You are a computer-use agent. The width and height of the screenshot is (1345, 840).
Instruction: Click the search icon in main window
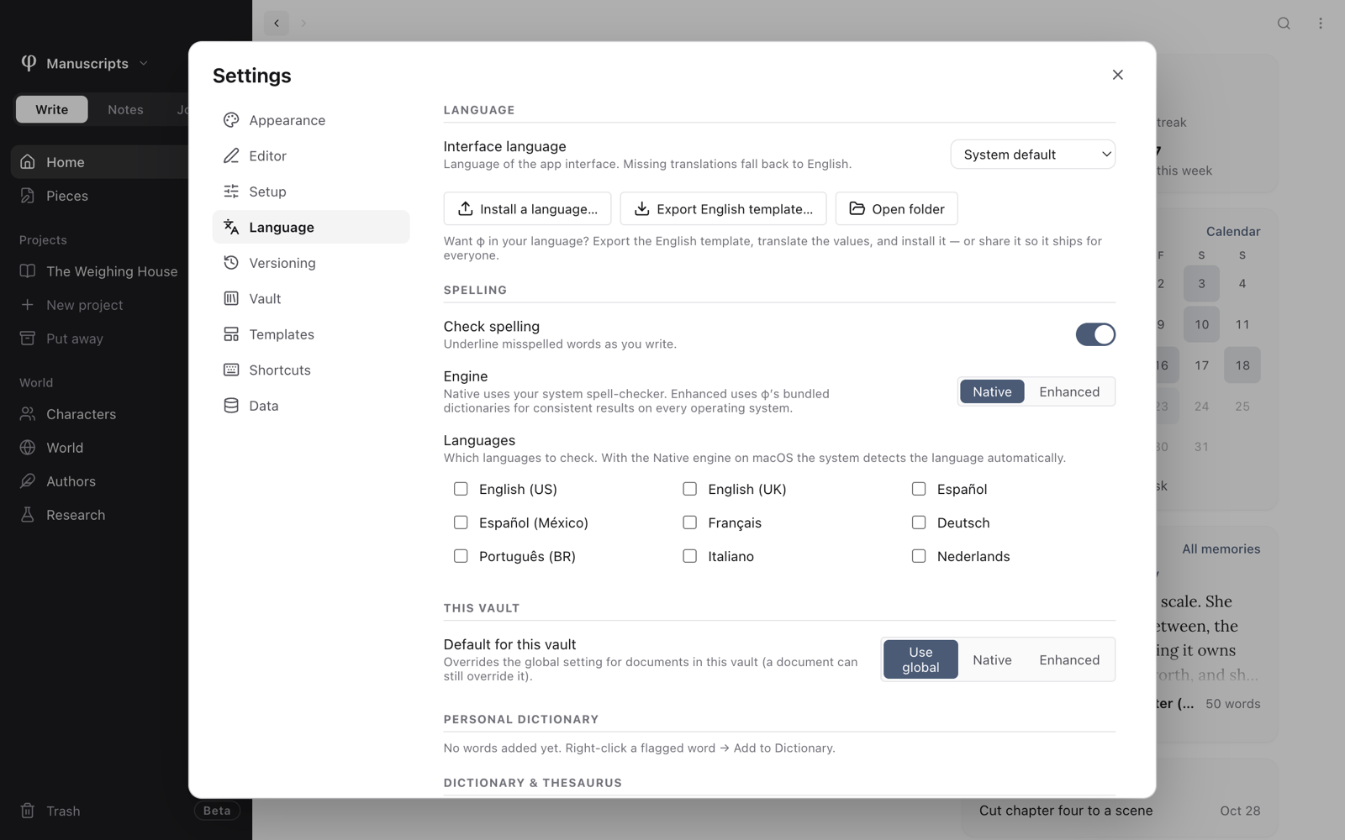[x=1284, y=24]
